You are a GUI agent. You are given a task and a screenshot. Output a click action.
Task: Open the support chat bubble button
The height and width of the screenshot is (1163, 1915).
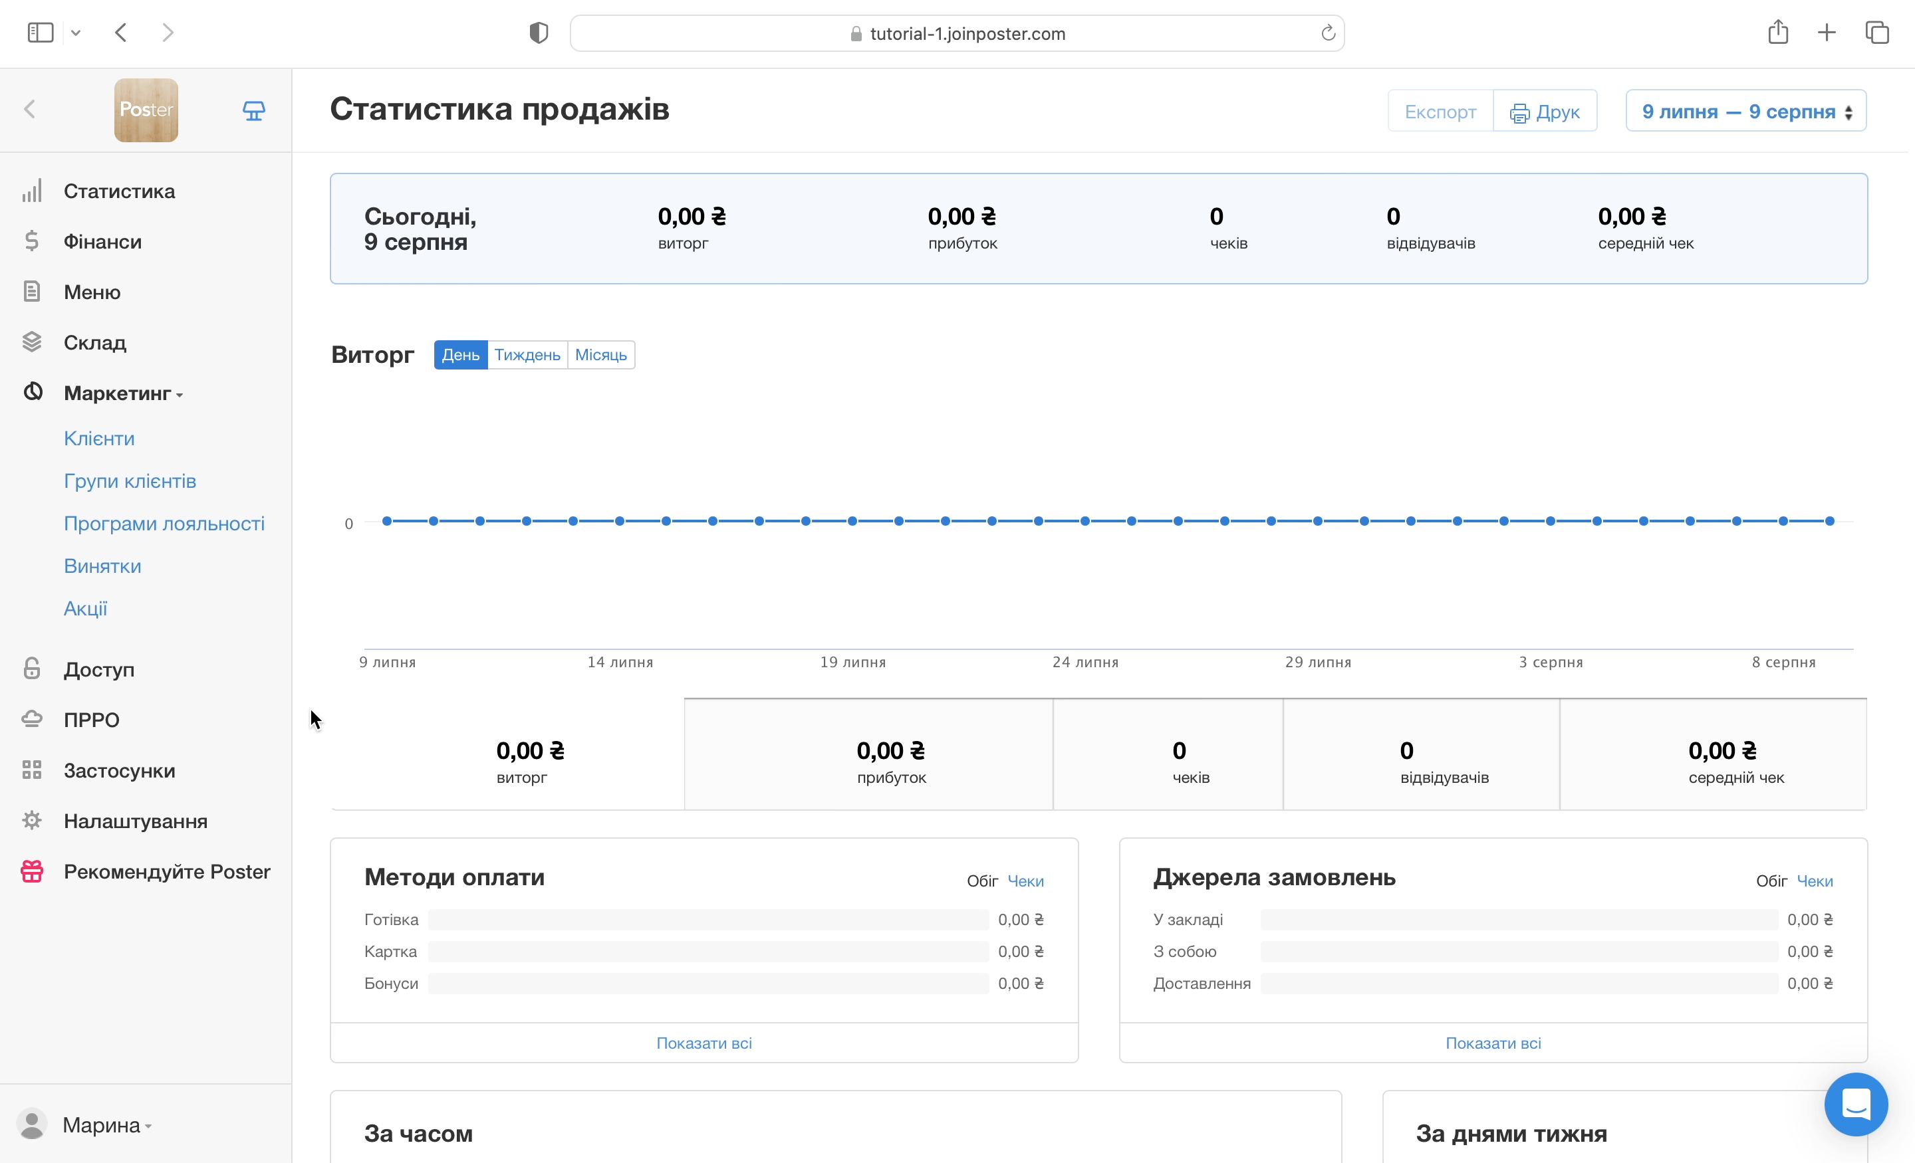coord(1855,1103)
